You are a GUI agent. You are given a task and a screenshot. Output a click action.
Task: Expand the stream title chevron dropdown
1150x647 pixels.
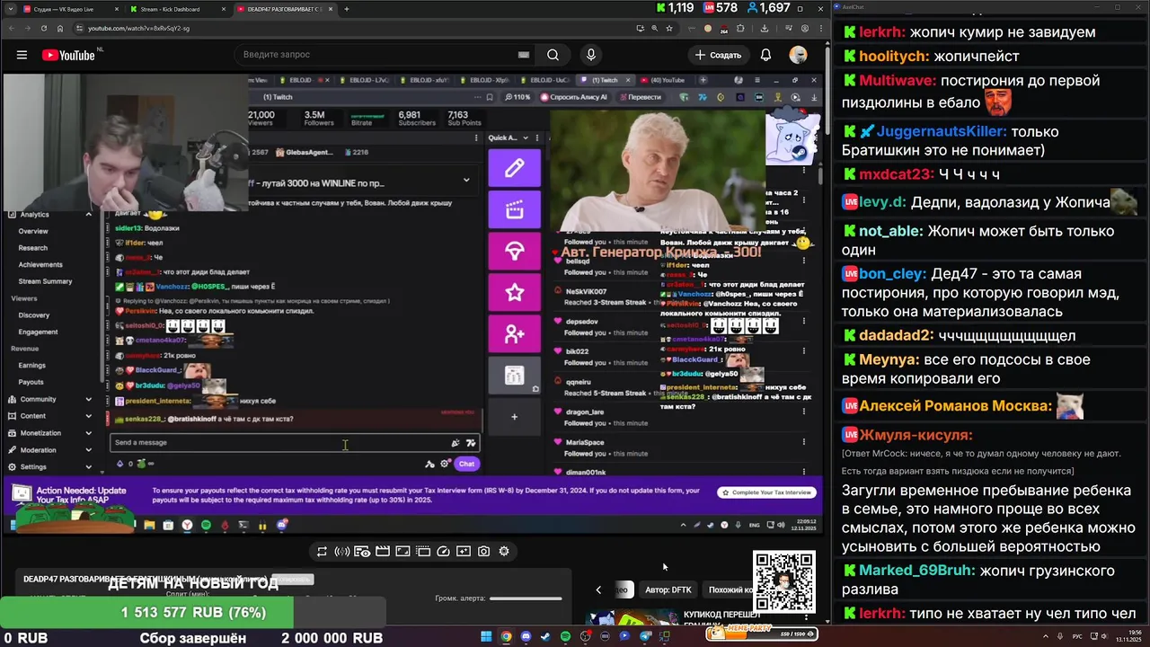coord(466,180)
